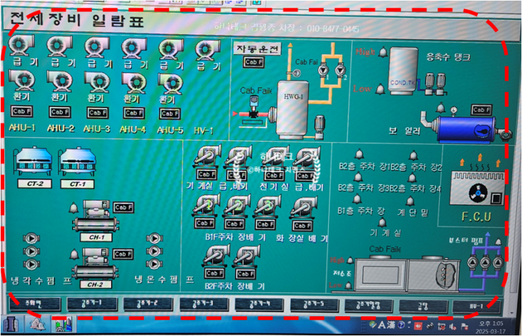Viewport: 522px width, 336px height.
Task: Open the 급탕 hot water page button
Action: click(423, 306)
